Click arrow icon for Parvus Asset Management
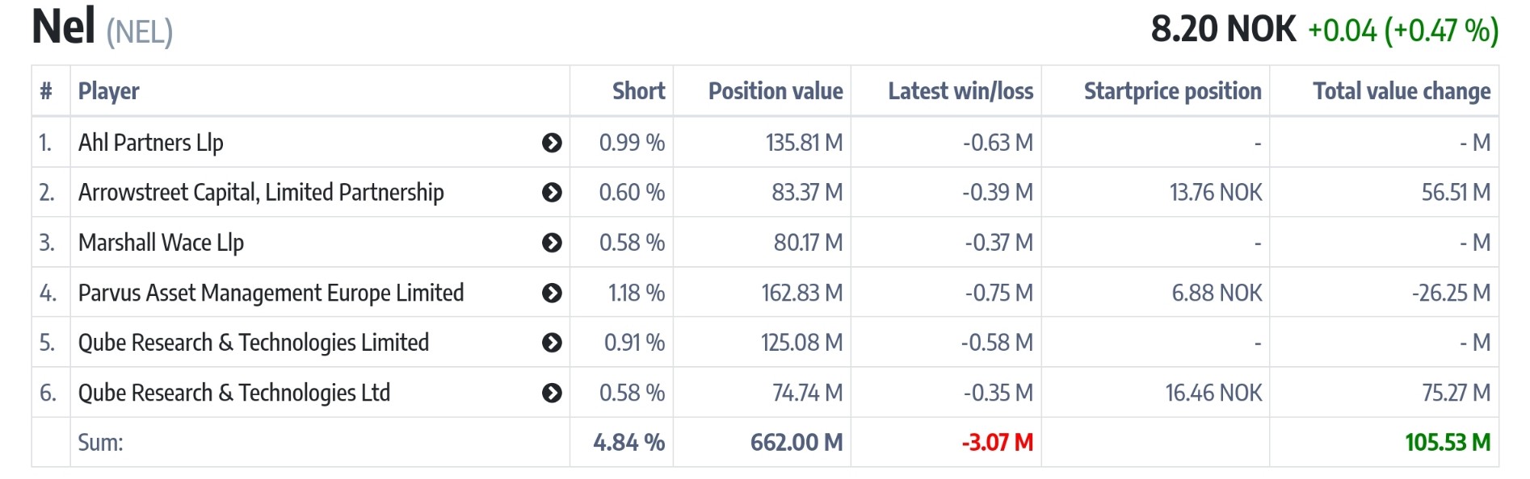The height and width of the screenshot is (479, 1530). [x=552, y=293]
